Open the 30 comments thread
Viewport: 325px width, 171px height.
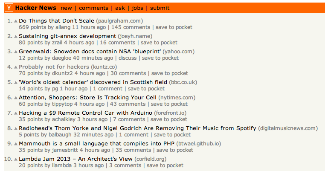(128, 73)
